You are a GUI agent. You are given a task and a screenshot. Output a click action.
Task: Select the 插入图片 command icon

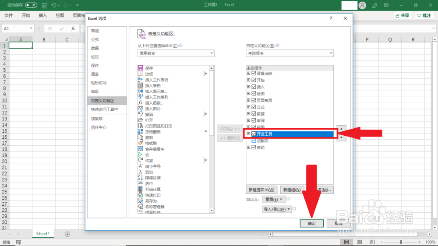140,109
